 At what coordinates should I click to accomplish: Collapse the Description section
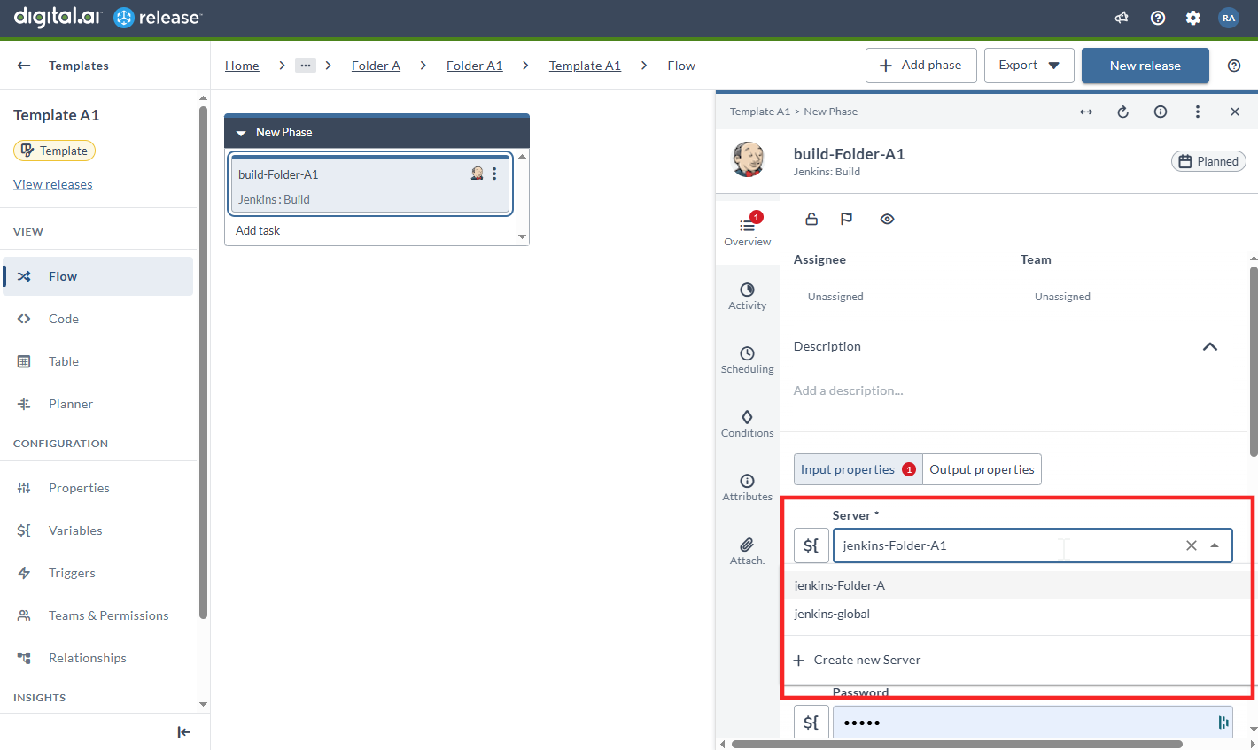1210,346
